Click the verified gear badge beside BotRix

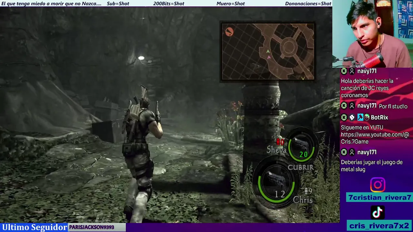[367, 117]
